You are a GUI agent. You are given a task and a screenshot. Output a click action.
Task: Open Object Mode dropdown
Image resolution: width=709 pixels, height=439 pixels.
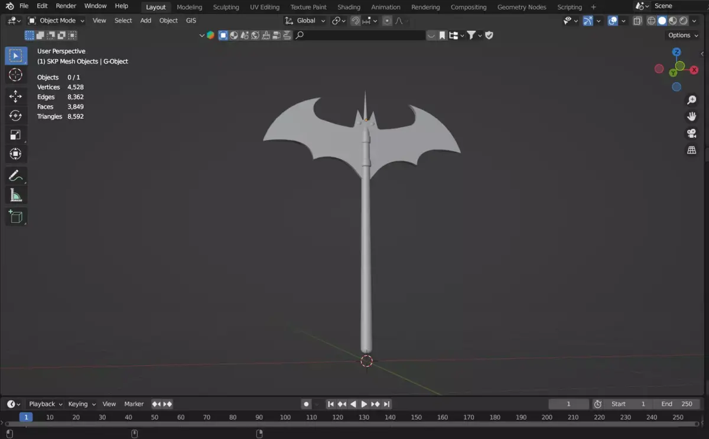click(x=57, y=21)
